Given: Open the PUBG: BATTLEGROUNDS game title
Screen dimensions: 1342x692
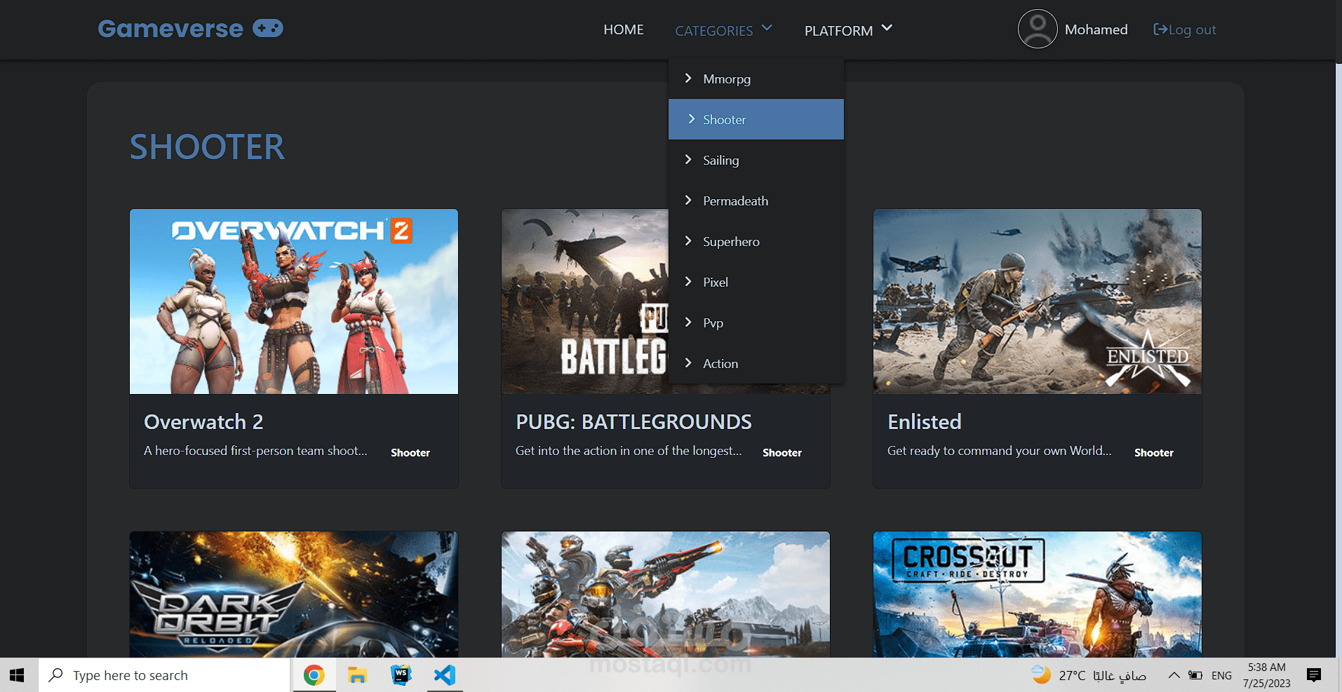Looking at the screenshot, I should (x=633, y=421).
